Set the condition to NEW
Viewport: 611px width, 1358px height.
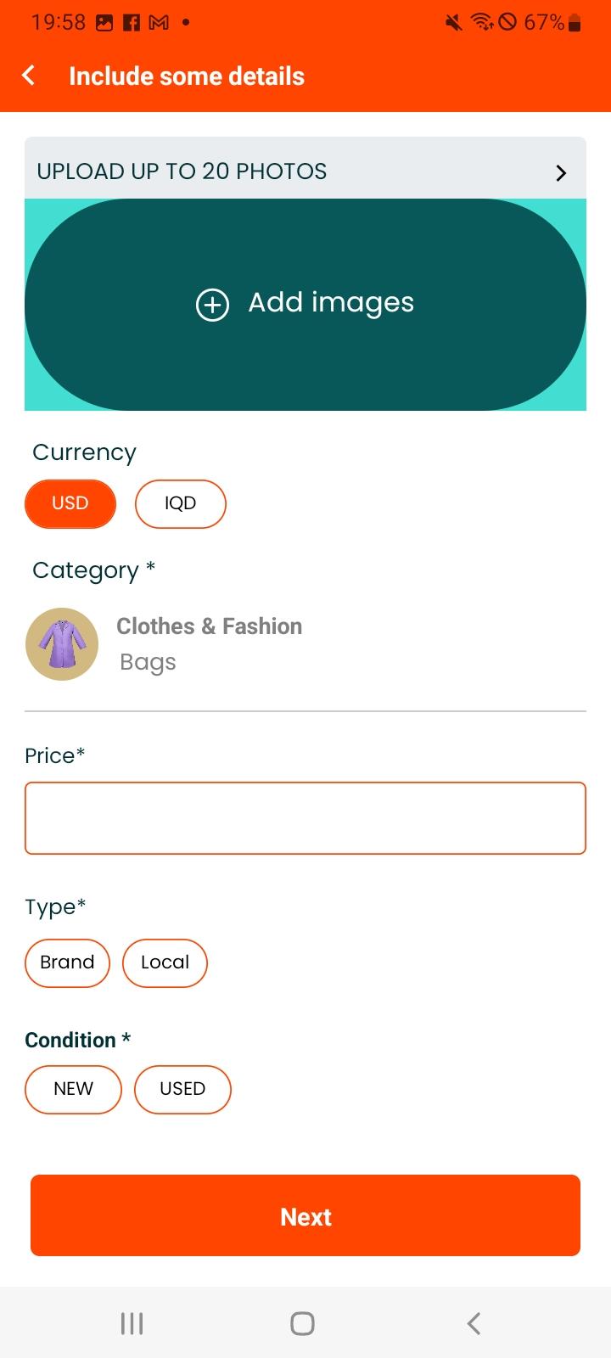(73, 1089)
